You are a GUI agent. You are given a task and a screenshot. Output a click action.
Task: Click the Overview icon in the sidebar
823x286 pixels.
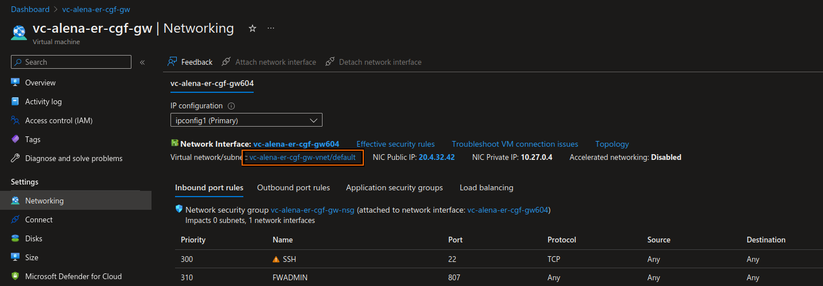[15, 83]
